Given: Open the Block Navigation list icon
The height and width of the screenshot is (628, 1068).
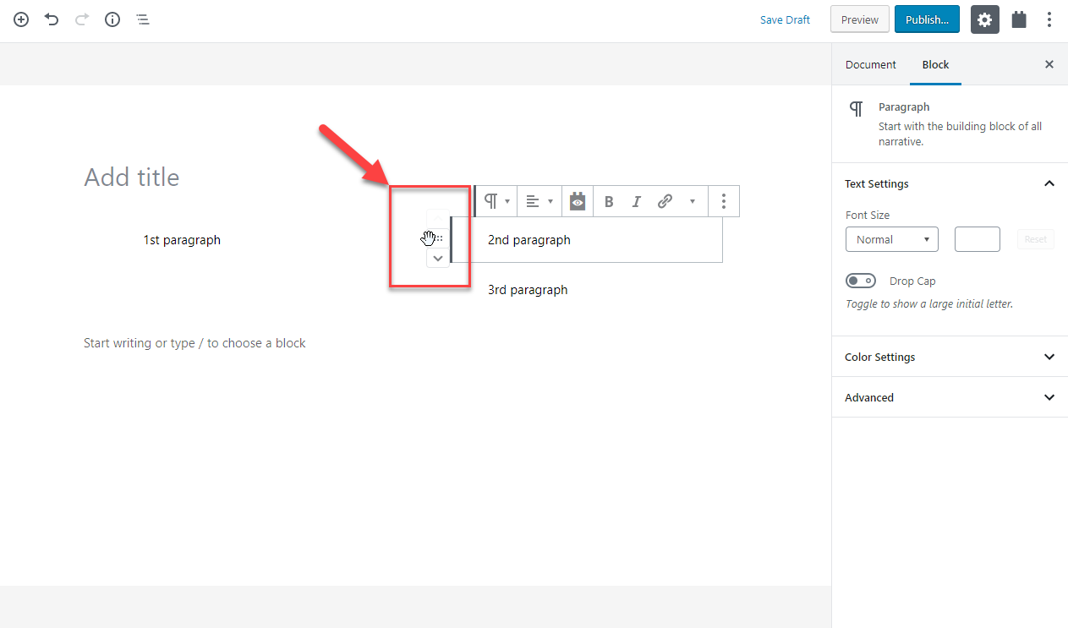Looking at the screenshot, I should 142,19.
